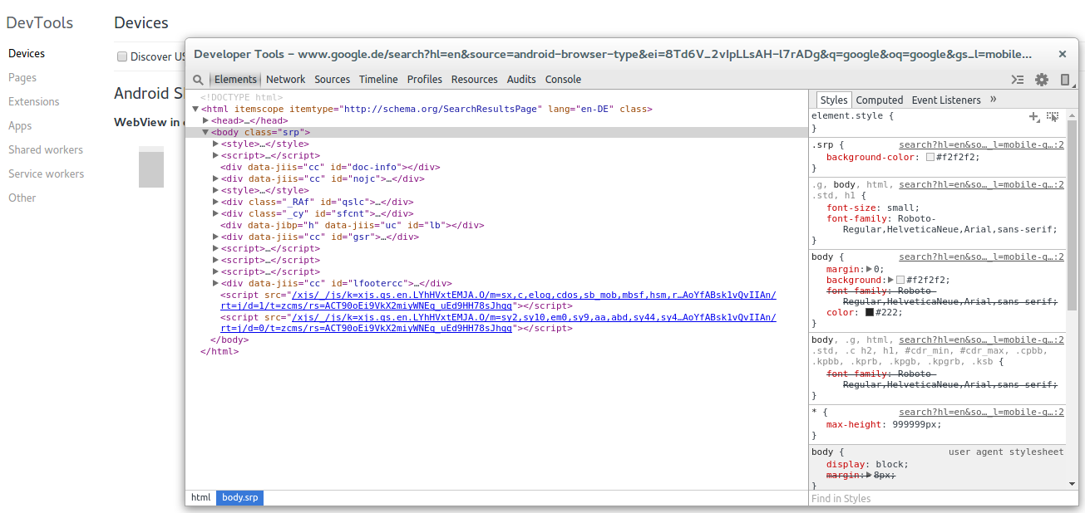Show the console drawer icon
This screenshot has height=513, width=1085.
1018,80
